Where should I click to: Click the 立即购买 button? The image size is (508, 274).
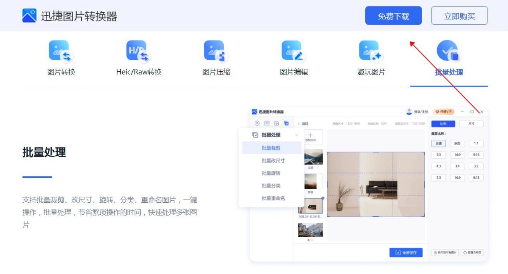[x=459, y=16]
